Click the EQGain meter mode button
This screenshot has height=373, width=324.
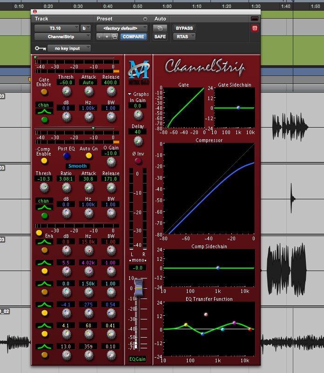point(137,359)
